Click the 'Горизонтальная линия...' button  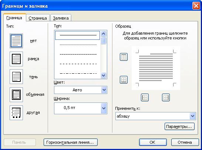70,142
